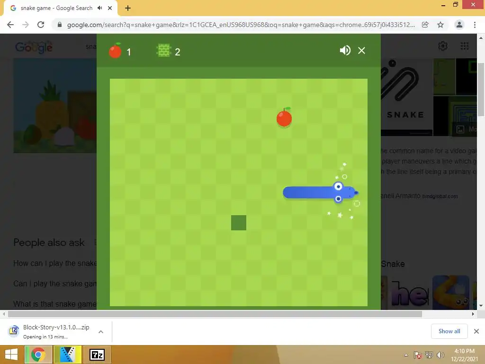Image resolution: width=485 pixels, height=364 pixels.
Task: Open network status tray icon
Action: pyautogui.click(x=429, y=355)
